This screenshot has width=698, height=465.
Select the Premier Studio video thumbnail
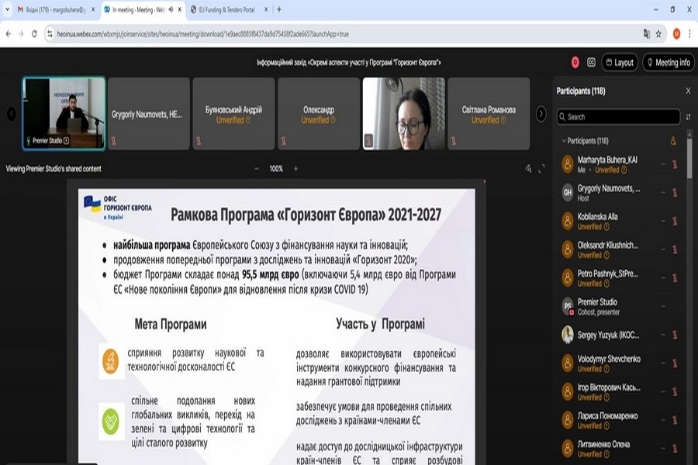(64, 112)
